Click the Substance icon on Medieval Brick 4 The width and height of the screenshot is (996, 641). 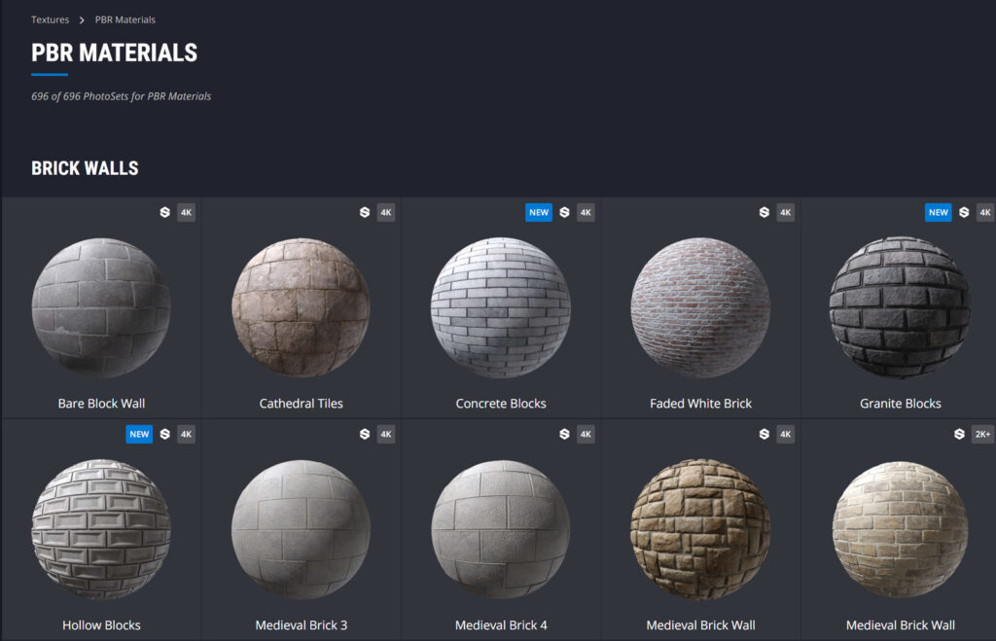tap(564, 434)
